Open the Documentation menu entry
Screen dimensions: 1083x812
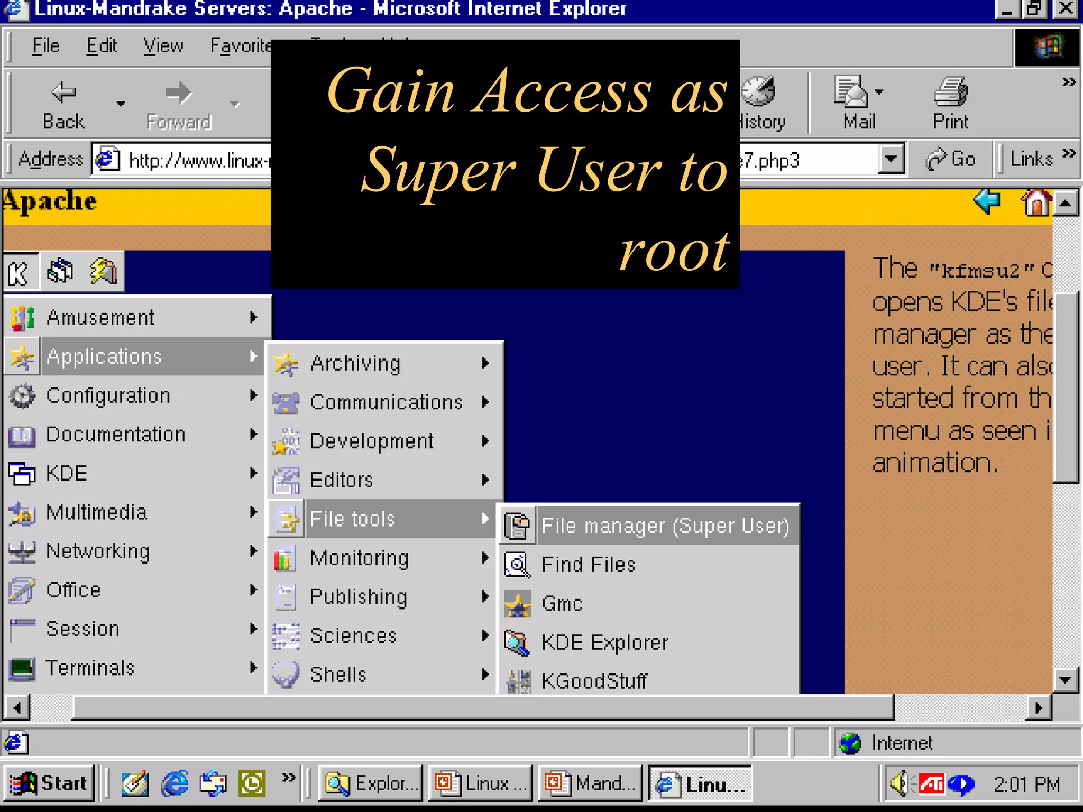pyautogui.click(x=135, y=435)
